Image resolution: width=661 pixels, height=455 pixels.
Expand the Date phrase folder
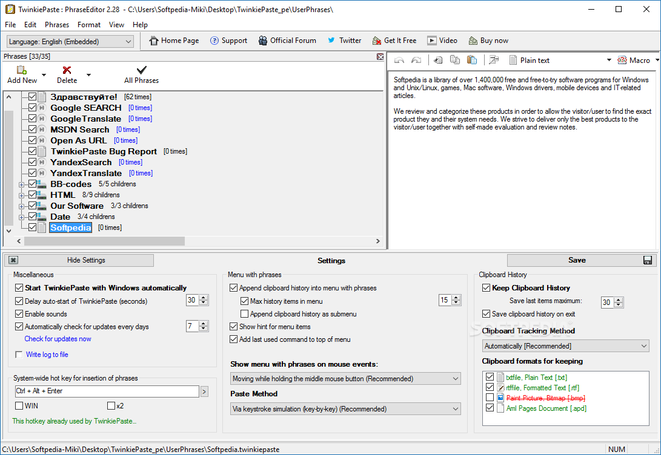(x=21, y=217)
